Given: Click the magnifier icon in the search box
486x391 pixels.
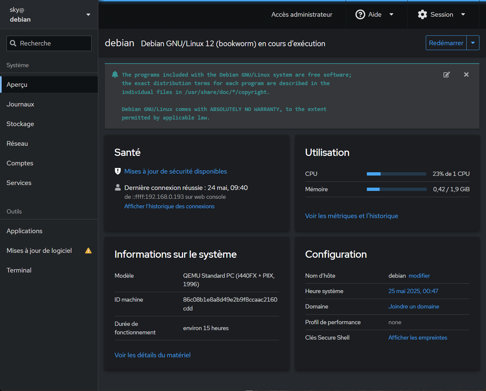Looking at the screenshot, I should (x=13, y=43).
